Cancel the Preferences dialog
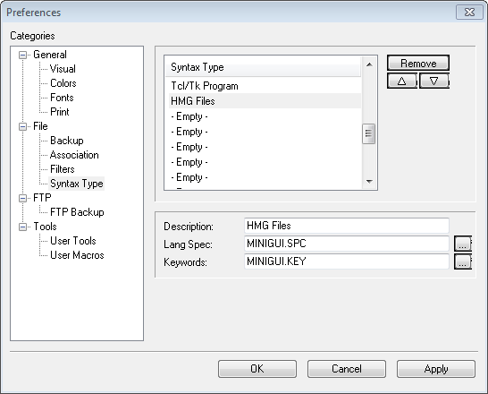Screen dimensions: 488x394 [347, 369]
